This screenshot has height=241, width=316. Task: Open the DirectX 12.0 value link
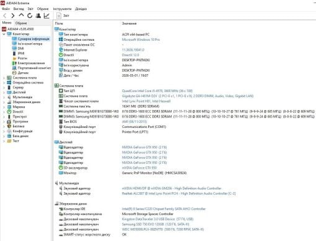[130, 55]
